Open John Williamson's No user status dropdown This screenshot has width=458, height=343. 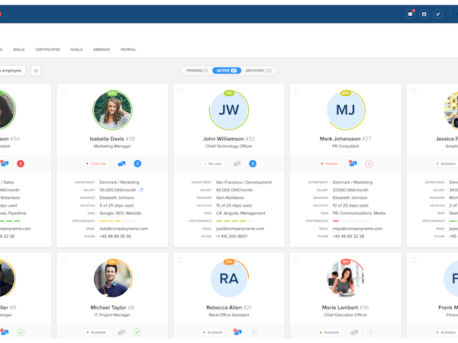click(x=213, y=164)
